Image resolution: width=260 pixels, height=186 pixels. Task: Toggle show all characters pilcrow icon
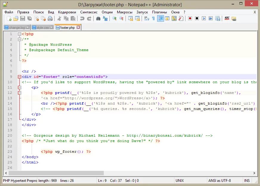tap(153, 18)
